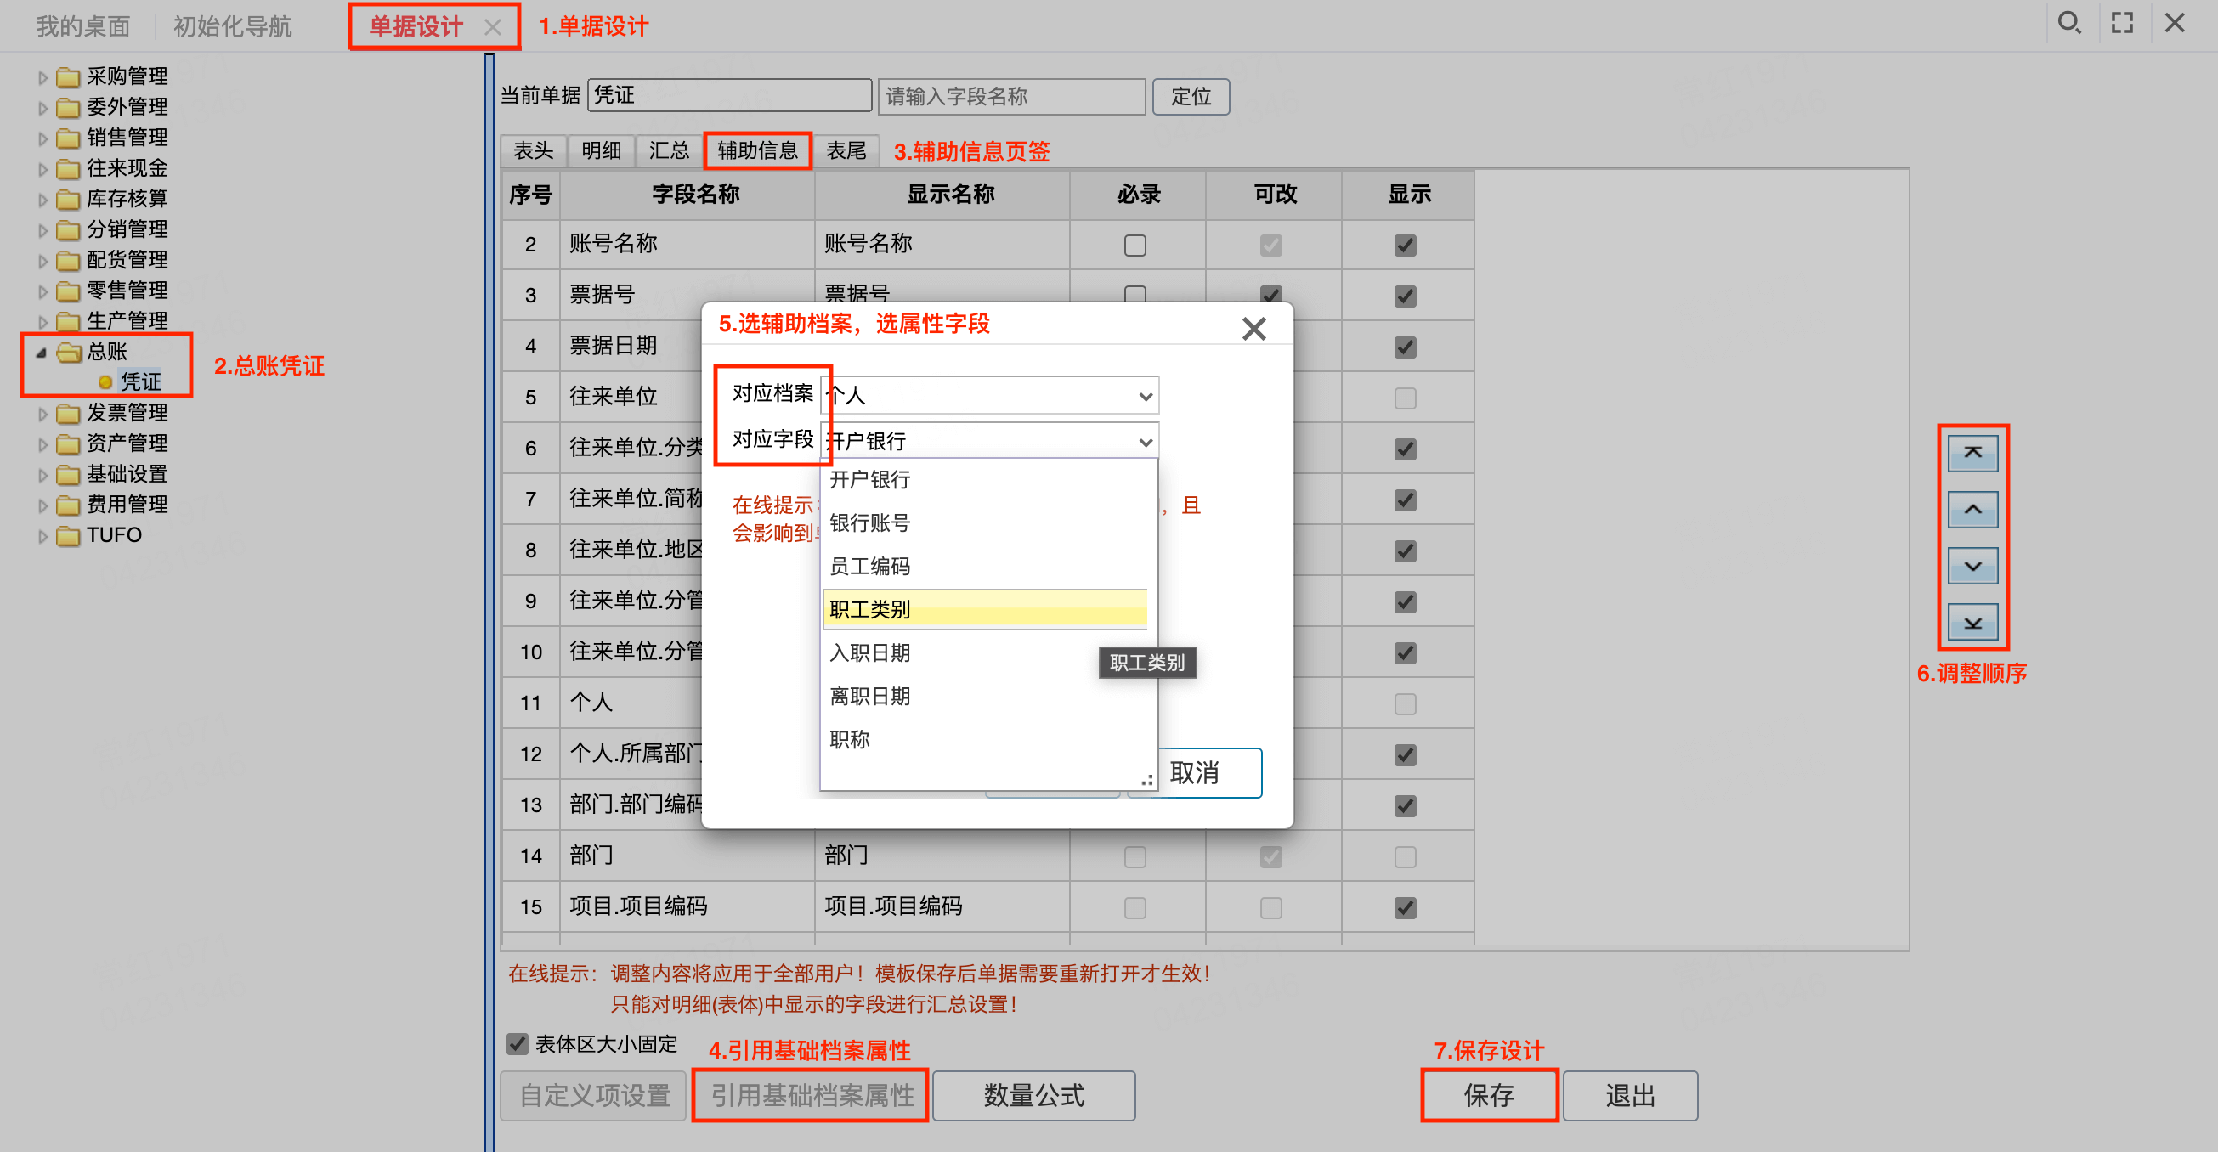Close the auxiliary archive dialog
2218x1152 pixels.
tap(1253, 328)
